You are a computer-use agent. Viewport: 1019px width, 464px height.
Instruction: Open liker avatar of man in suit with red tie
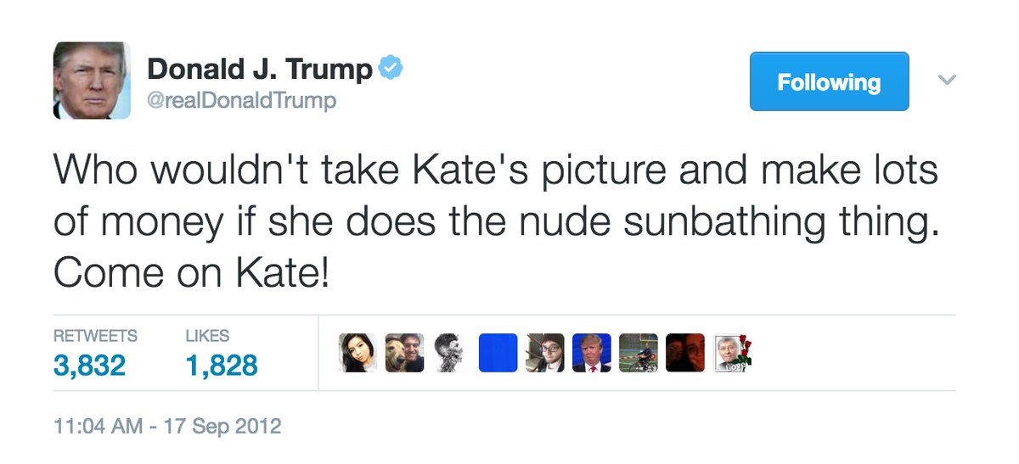pyautogui.click(x=592, y=353)
